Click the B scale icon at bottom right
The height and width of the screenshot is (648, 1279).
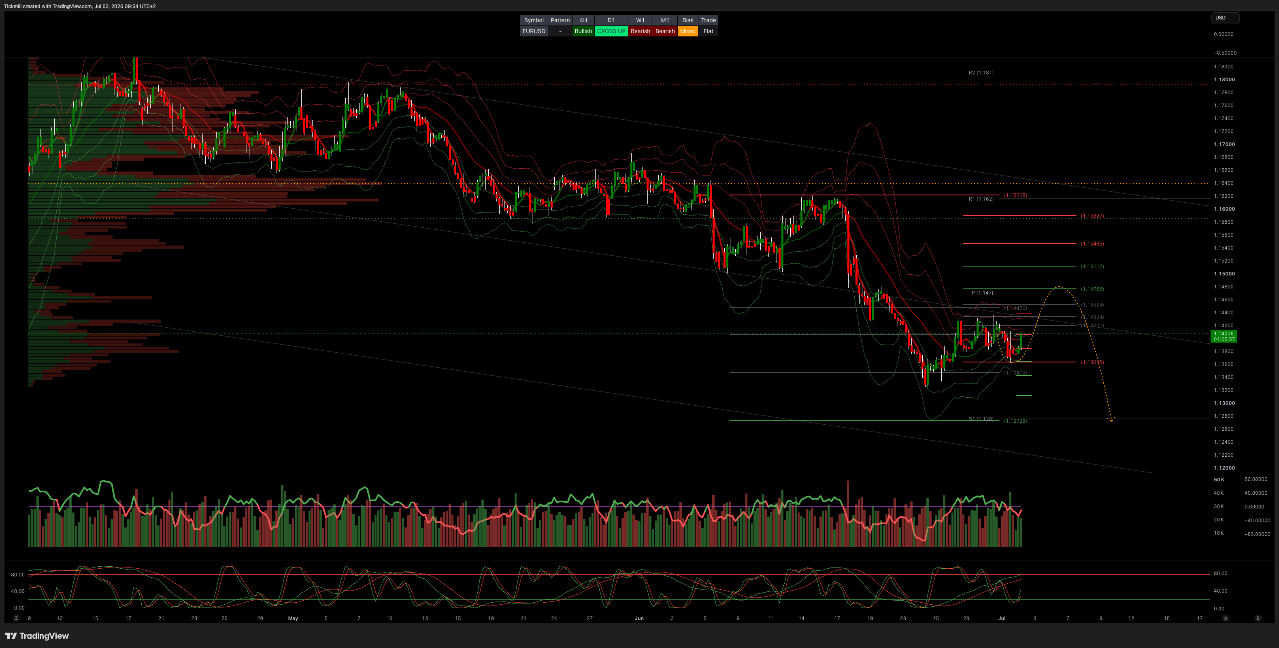click(x=1258, y=618)
